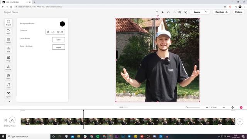
Task: Open the Projects page
Action: 239,12
